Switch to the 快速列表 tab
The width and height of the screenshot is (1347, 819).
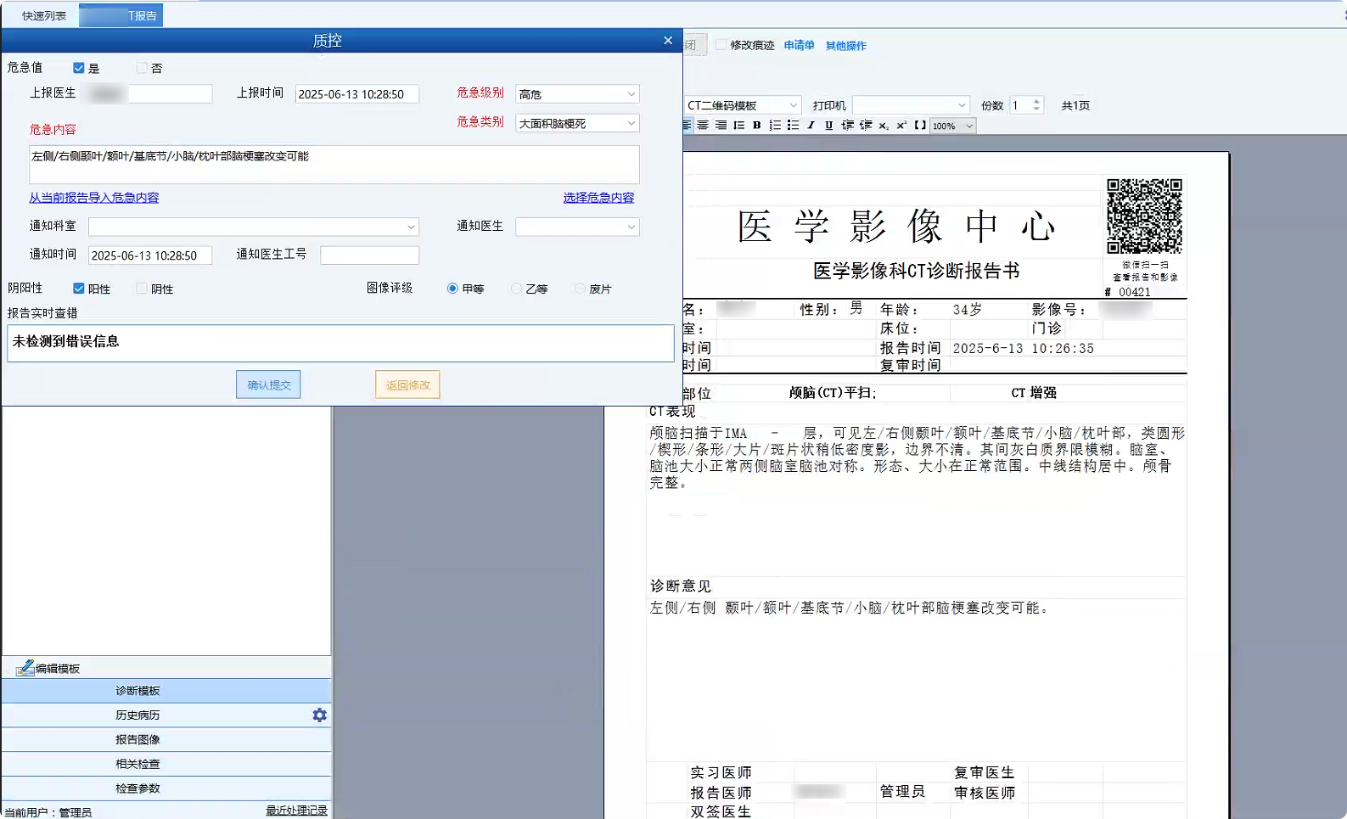tap(43, 15)
